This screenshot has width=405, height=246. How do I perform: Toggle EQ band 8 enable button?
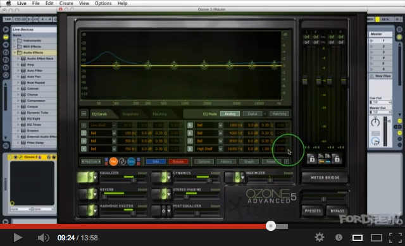pos(190,149)
